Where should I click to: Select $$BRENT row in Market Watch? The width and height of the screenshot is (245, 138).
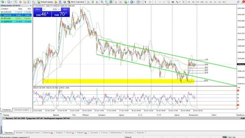[16, 21]
